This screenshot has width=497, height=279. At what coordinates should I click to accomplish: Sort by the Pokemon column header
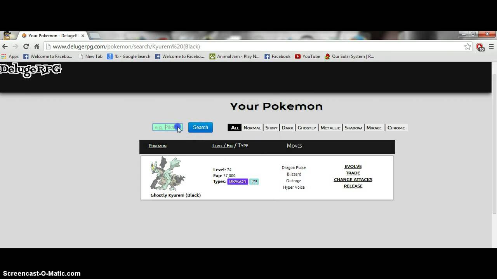click(x=157, y=146)
